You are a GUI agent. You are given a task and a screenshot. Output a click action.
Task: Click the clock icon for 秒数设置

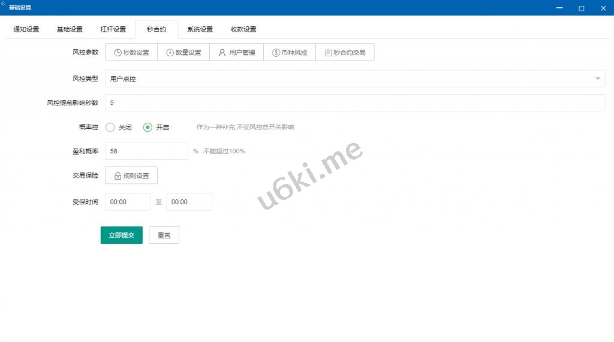pos(118,53)
